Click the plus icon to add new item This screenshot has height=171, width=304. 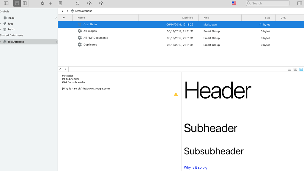[x=50, y=3]
